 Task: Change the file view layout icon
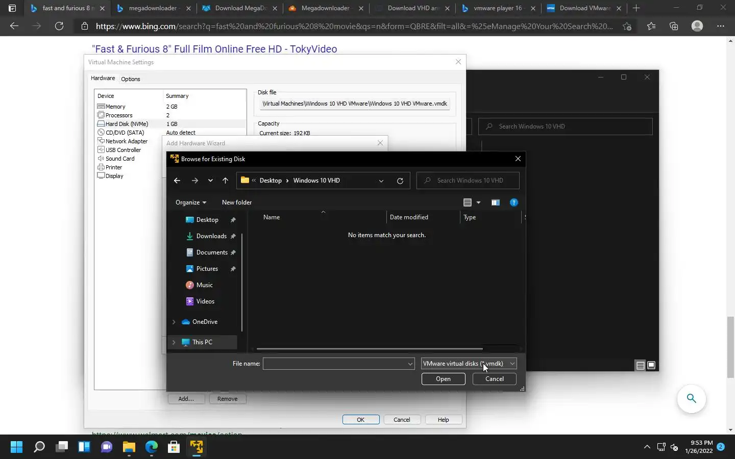point(467,202)
